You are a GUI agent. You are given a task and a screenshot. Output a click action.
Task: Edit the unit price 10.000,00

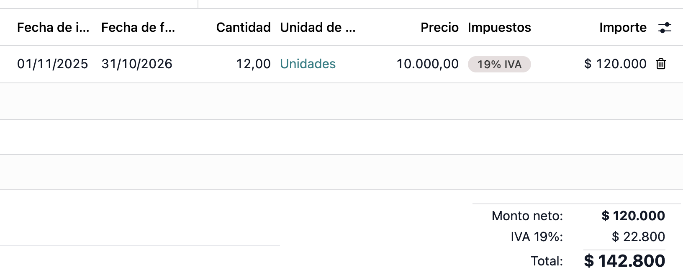coord(428,64)
